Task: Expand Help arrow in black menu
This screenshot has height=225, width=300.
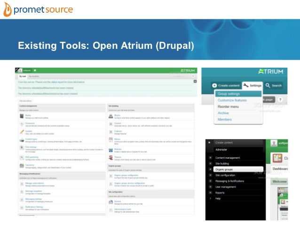Action: click(210, 198)
